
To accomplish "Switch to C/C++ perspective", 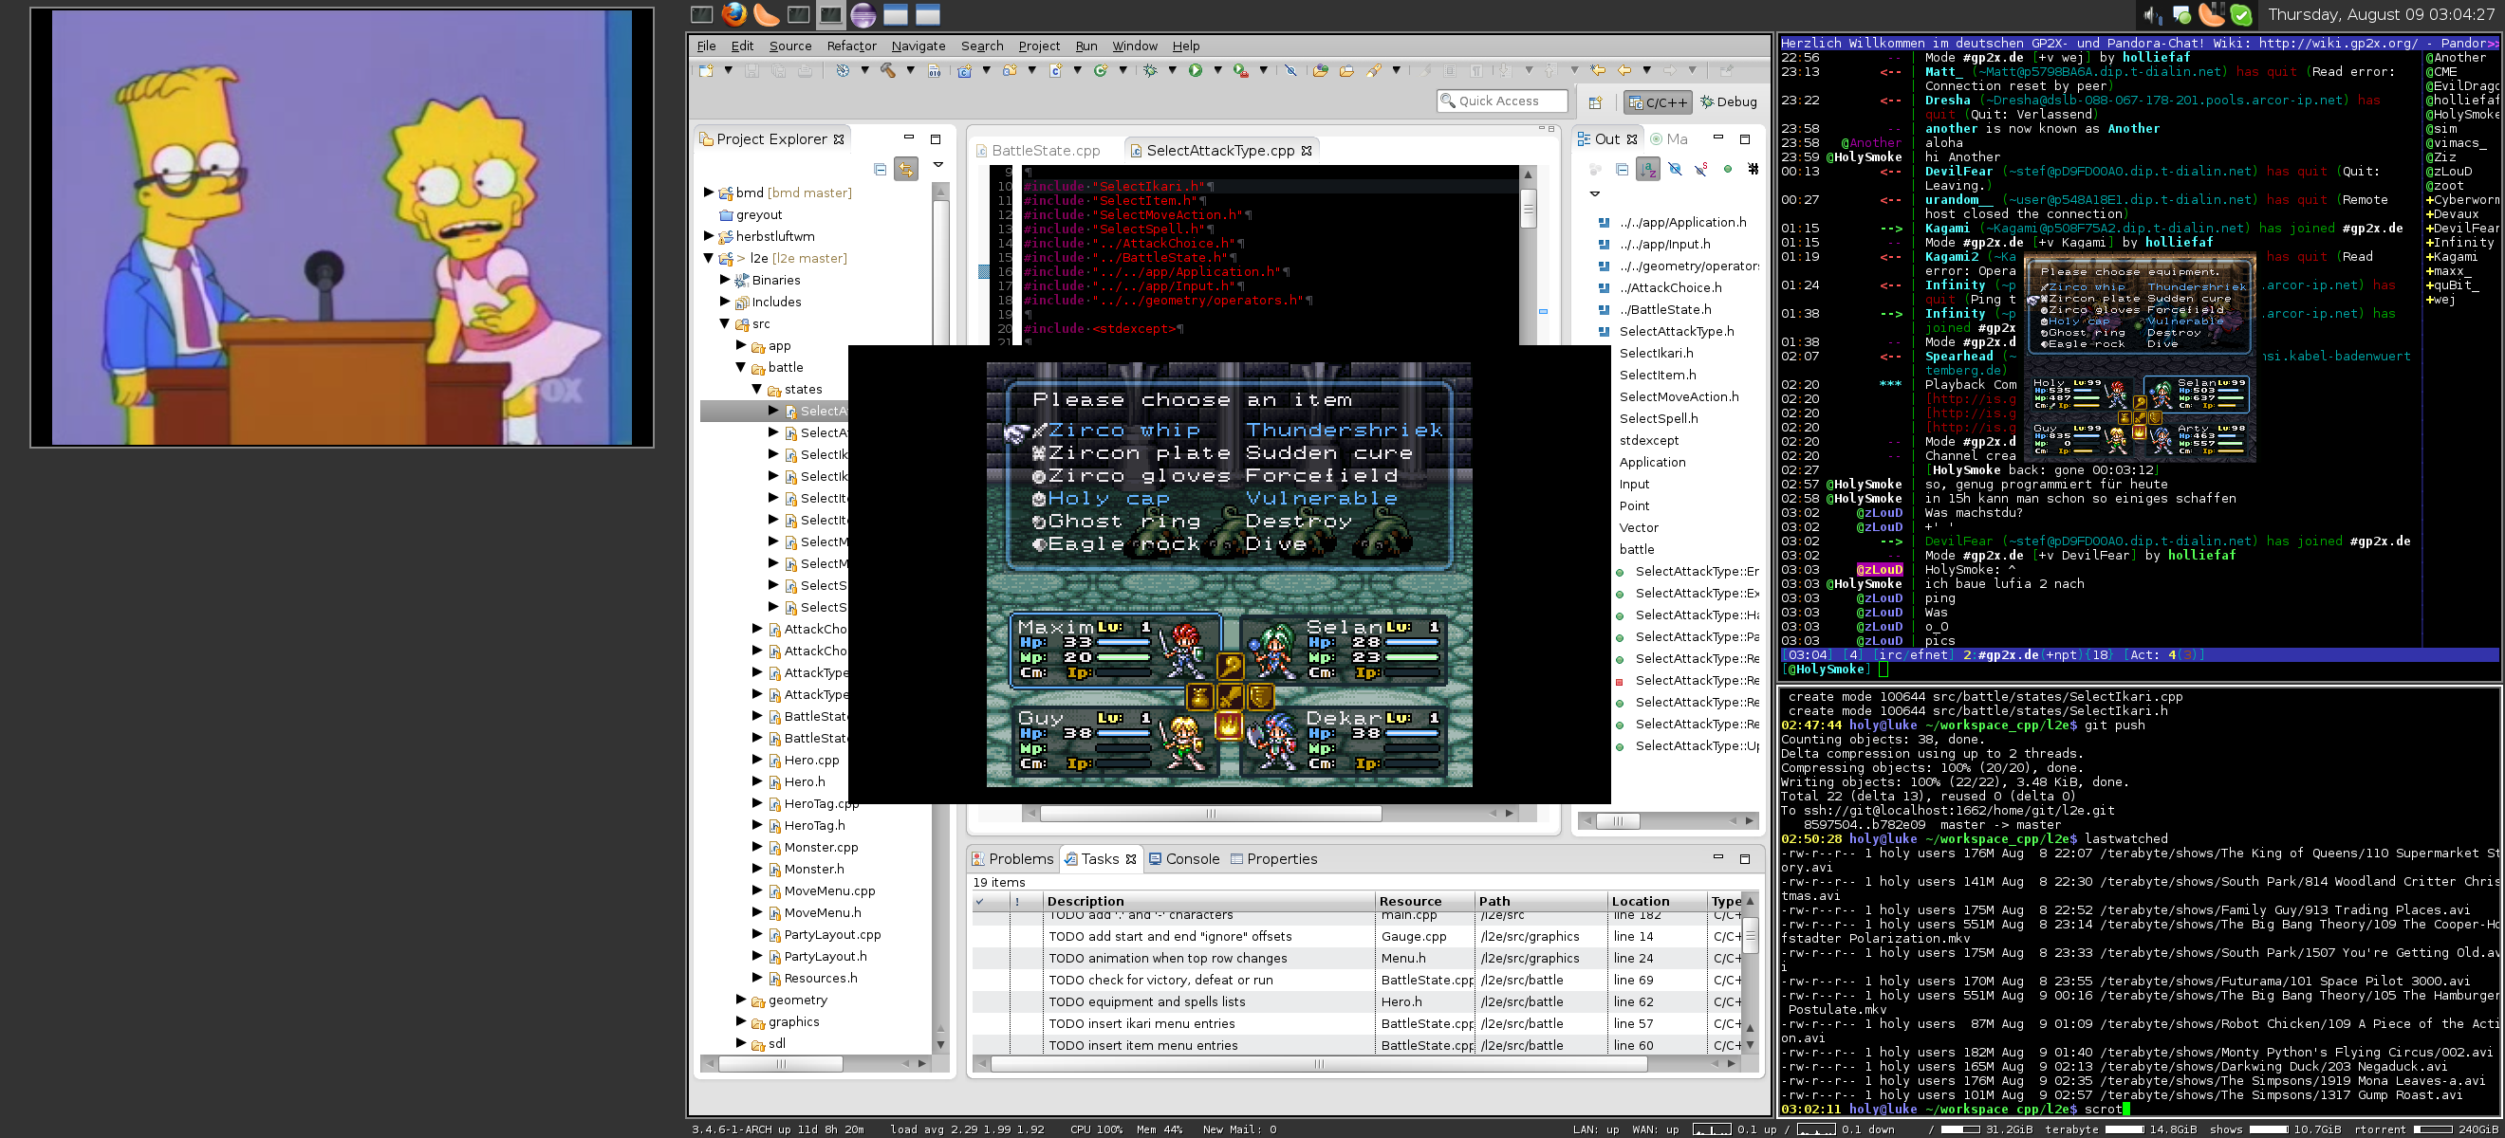I will pos(1658,102).
